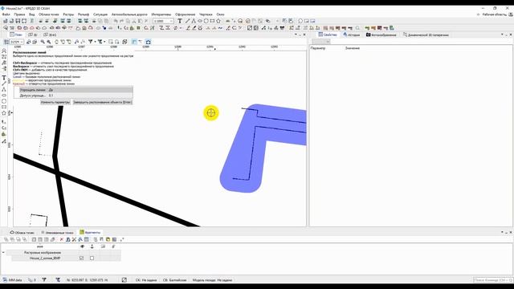The width and height of the screenshot is (514, 289).
Task: Open the Автомобильные дороги menu
Action: (129, 14)
